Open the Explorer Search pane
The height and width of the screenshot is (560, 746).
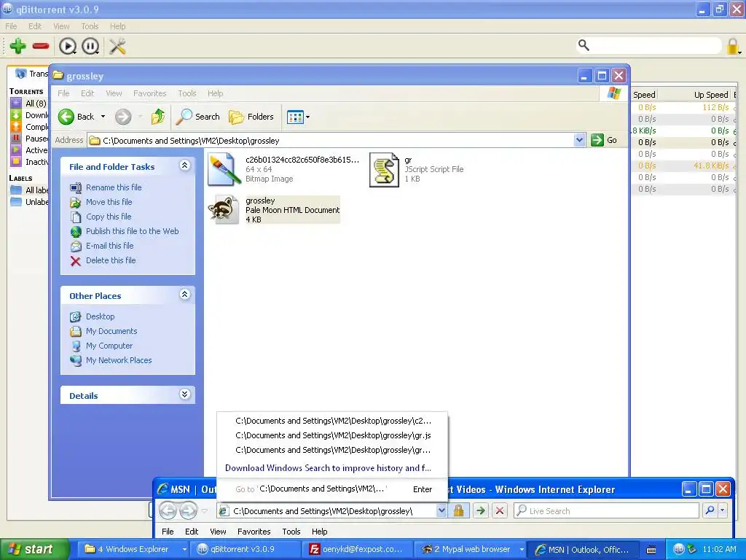[198, 117]
